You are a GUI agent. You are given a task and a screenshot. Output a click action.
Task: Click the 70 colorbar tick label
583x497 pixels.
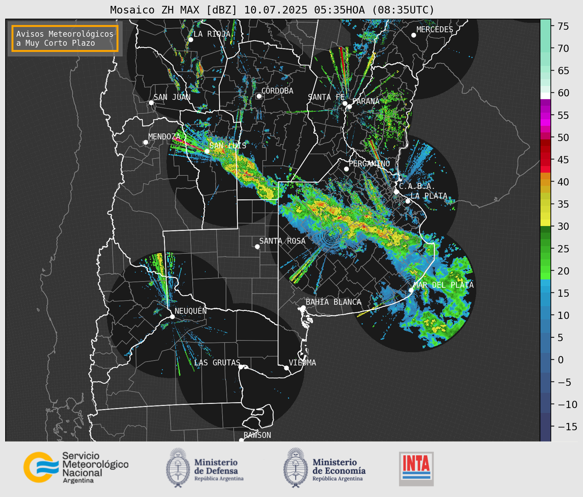563,48
